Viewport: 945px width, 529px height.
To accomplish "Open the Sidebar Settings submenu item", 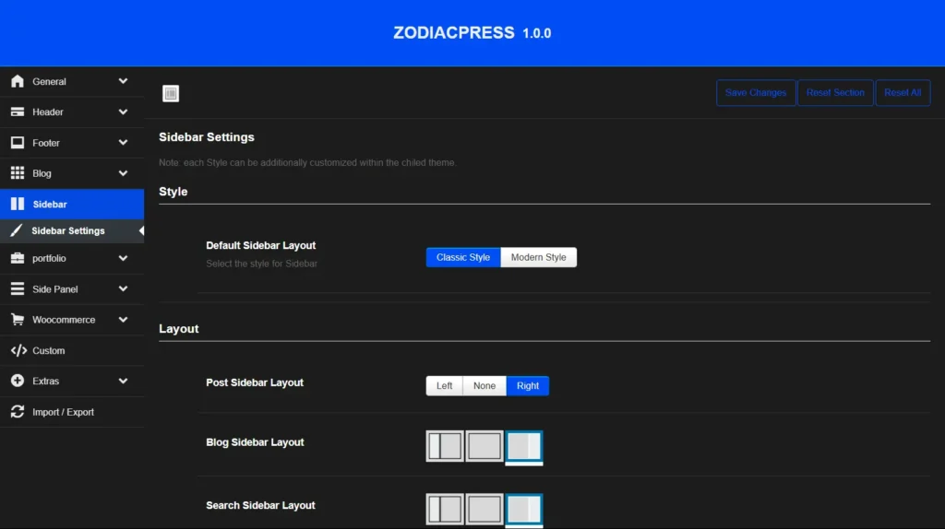I will click(68, 231).
